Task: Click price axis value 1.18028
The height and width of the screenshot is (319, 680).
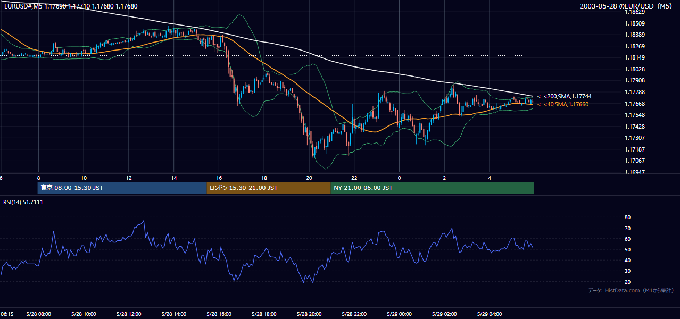Action: [x=635, y=69]
